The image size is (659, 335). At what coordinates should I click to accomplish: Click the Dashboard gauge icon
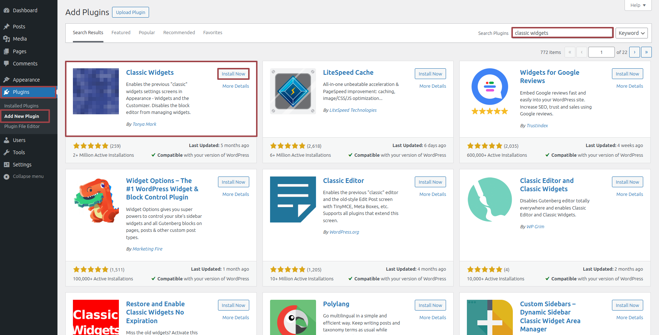[x=6, y=10]
